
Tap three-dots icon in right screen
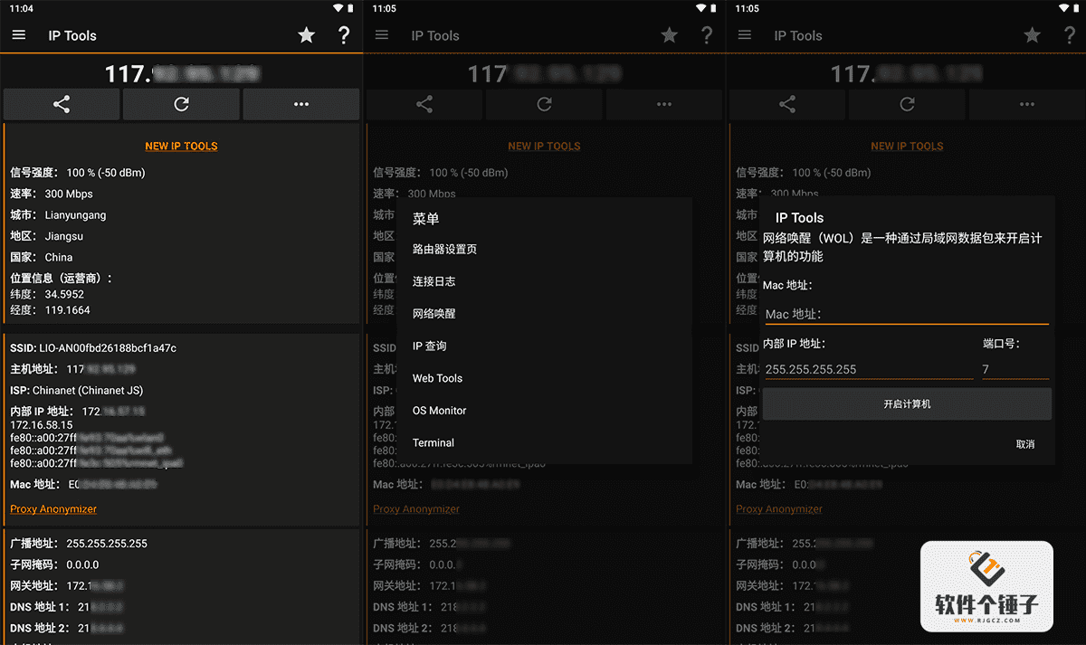[1027, 104]
